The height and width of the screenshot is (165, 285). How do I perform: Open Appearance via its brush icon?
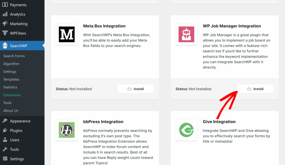[x=5, y=121]
